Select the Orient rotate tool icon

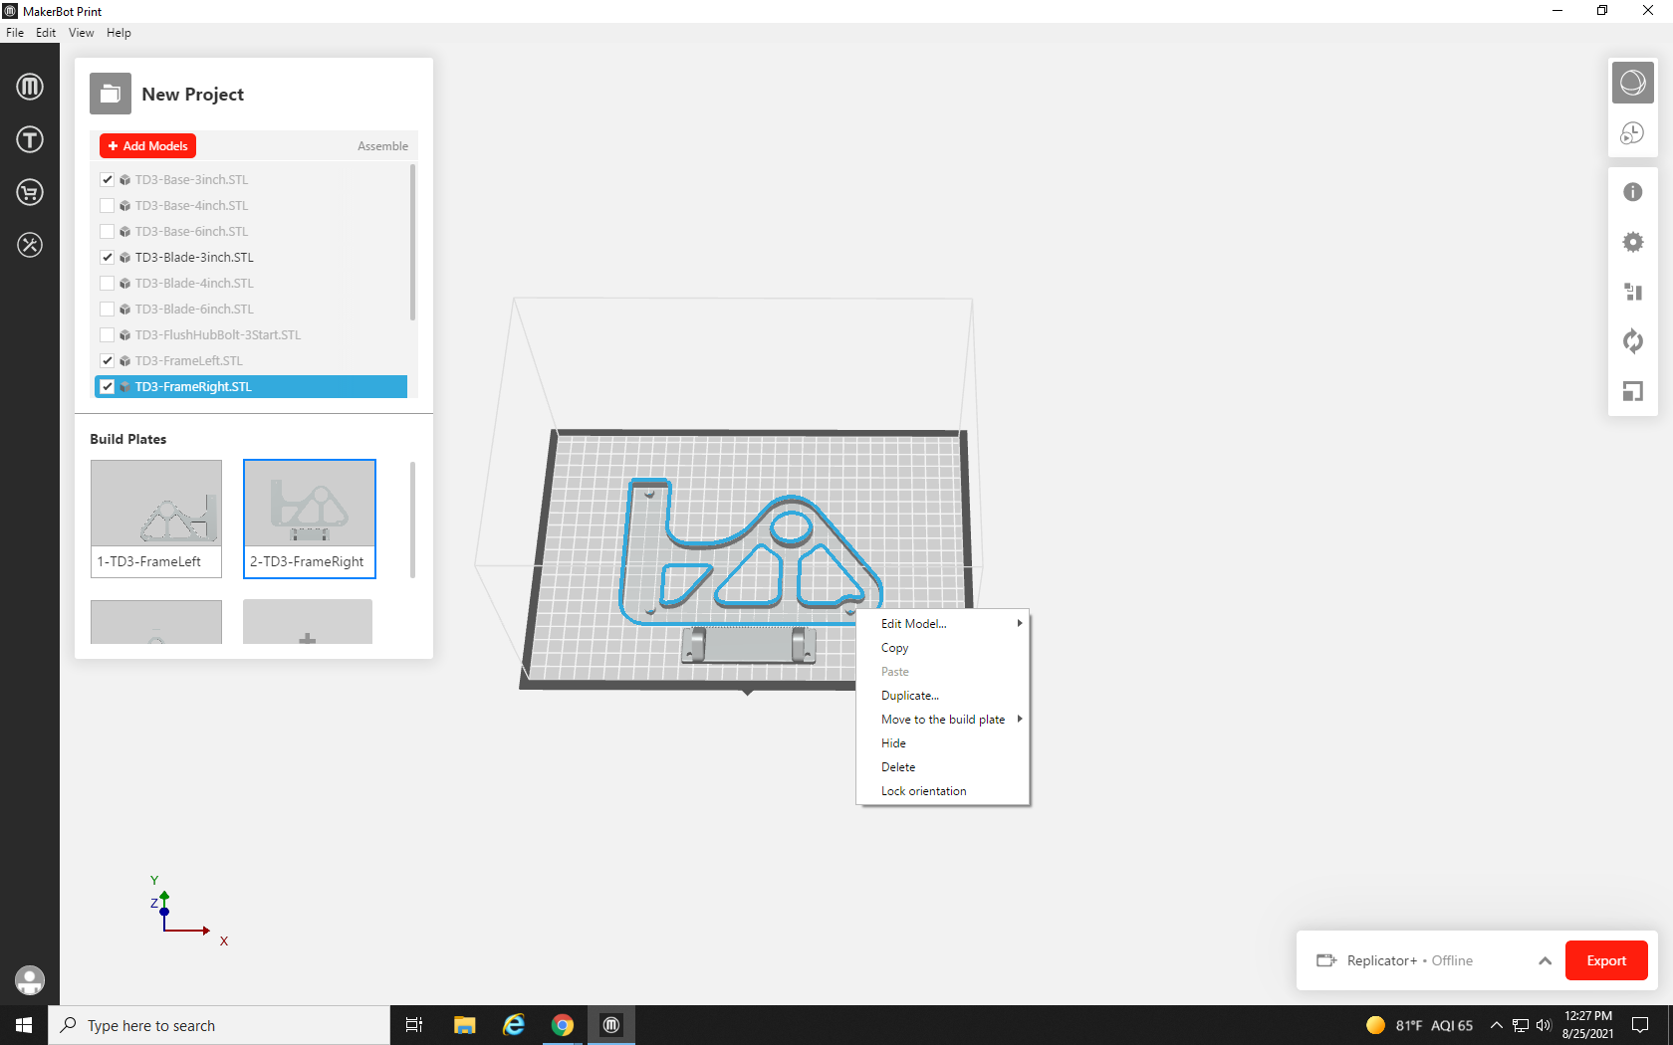coord(1633,341)
